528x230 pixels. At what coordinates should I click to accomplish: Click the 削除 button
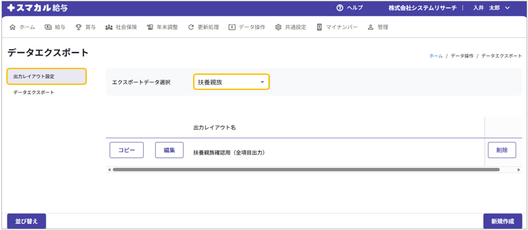coord(502,150)
